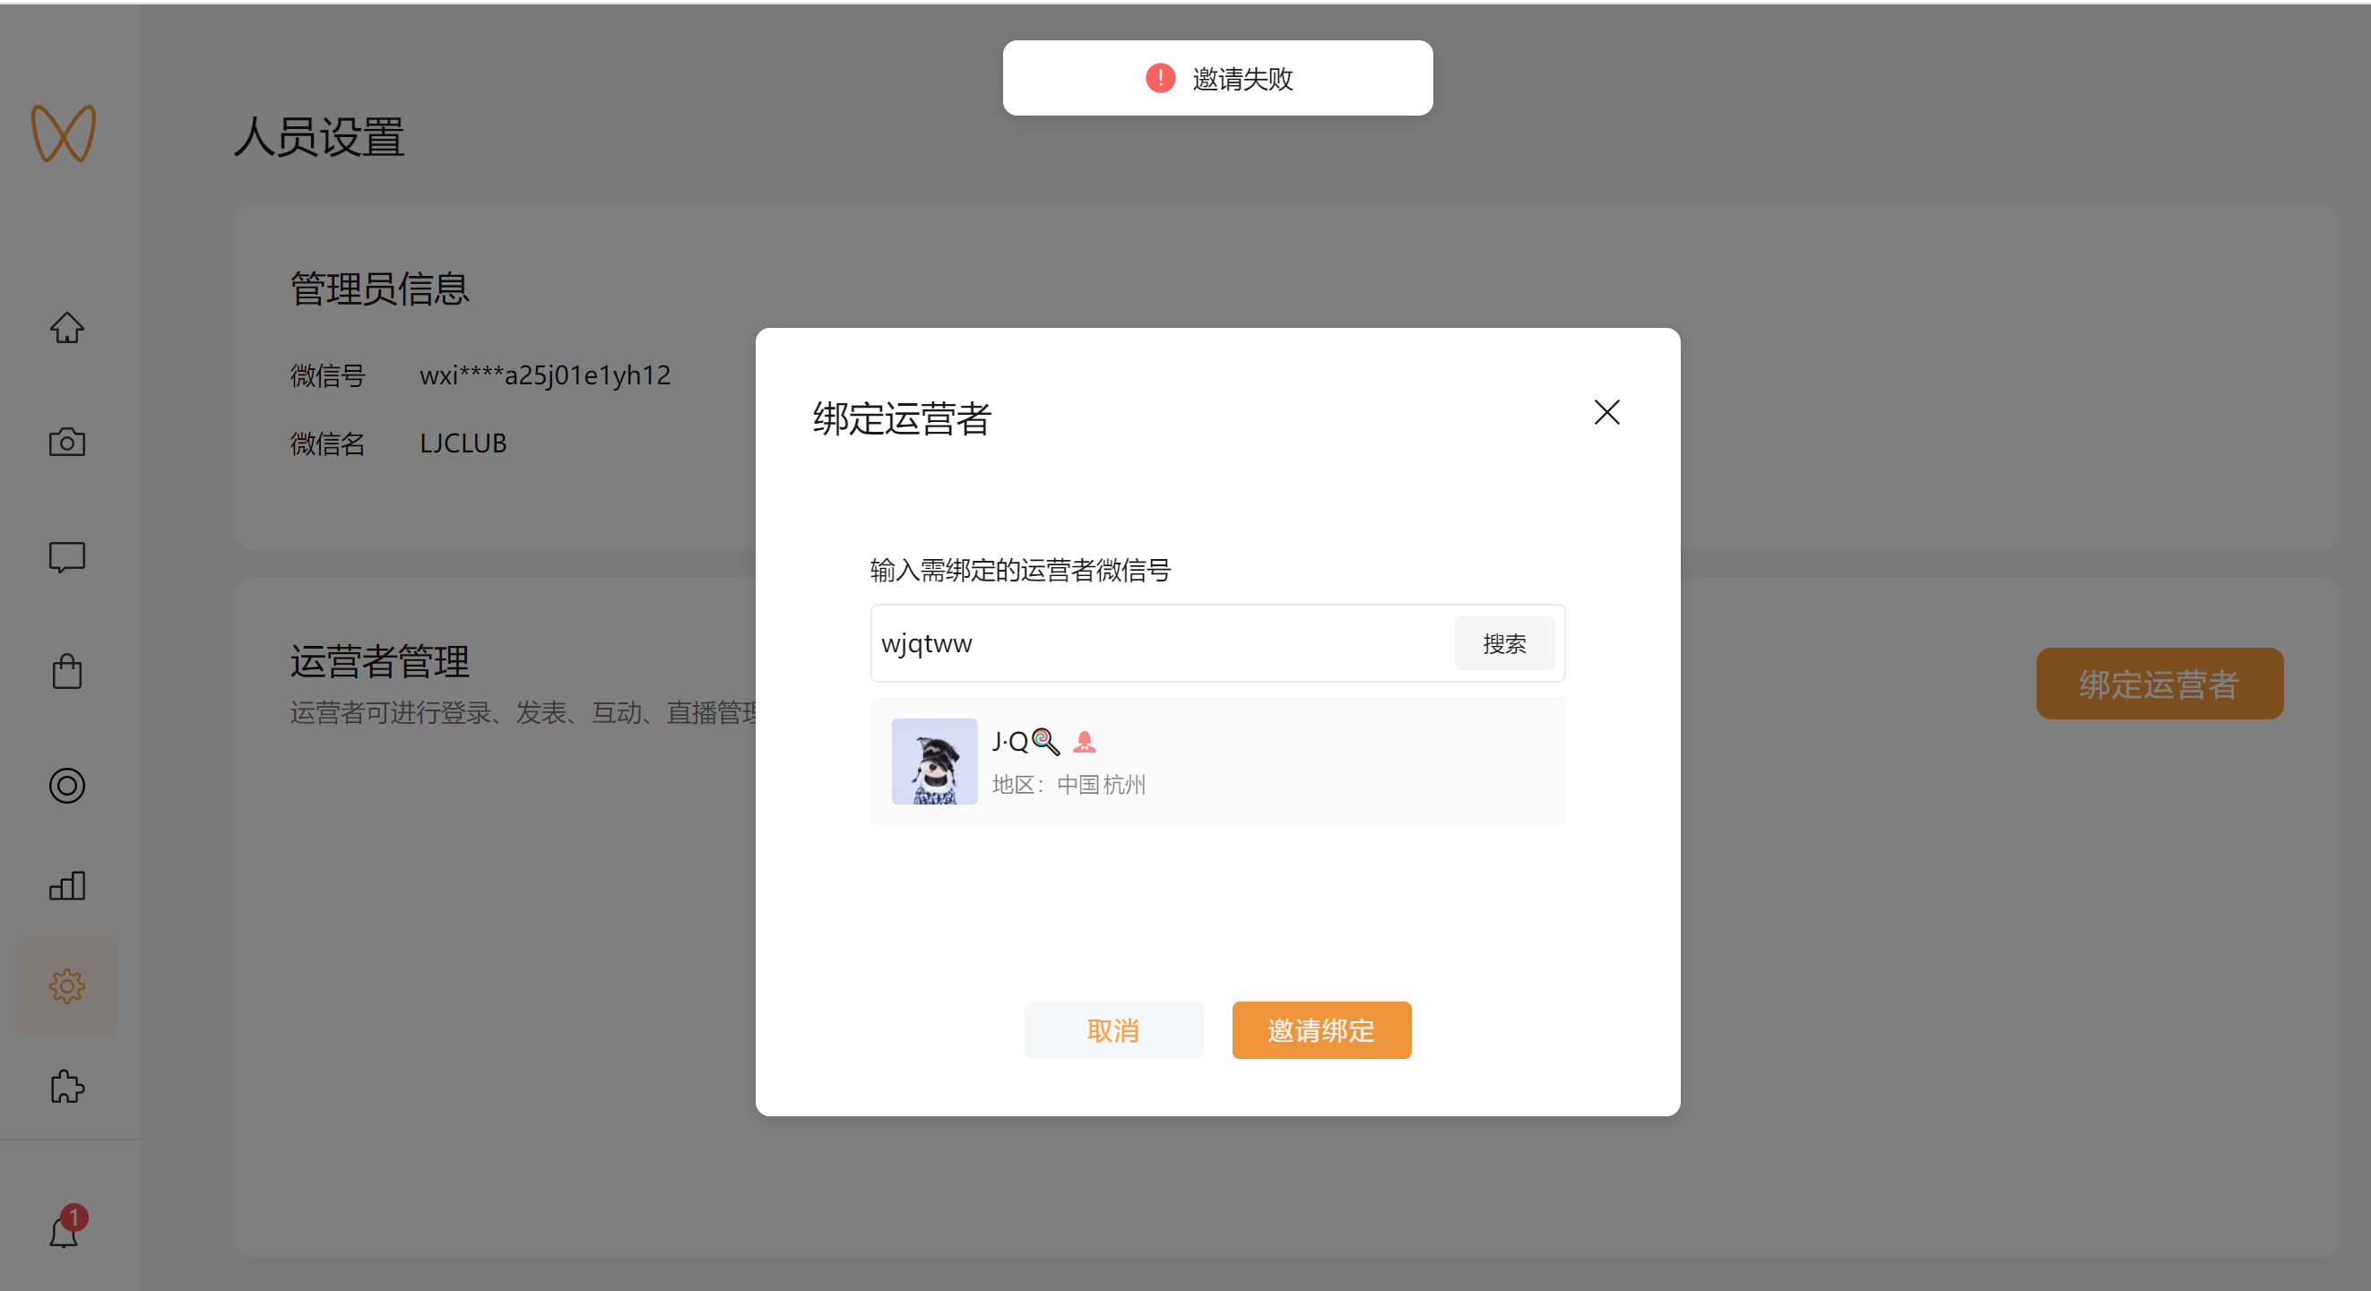
Task: Click the butterfly logo at top
Action: click(x=64, y=133)
